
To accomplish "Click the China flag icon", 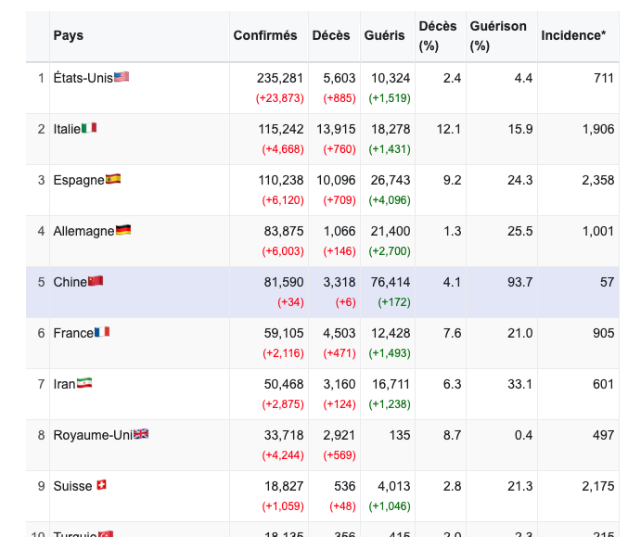I will pyautogui.click(x=96, y=281).
